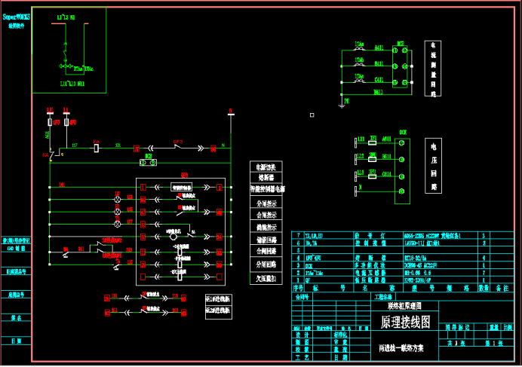The image size is (522, 367).
Task: Click the 标准化 cell in title block
Action: tap(340, 335)
